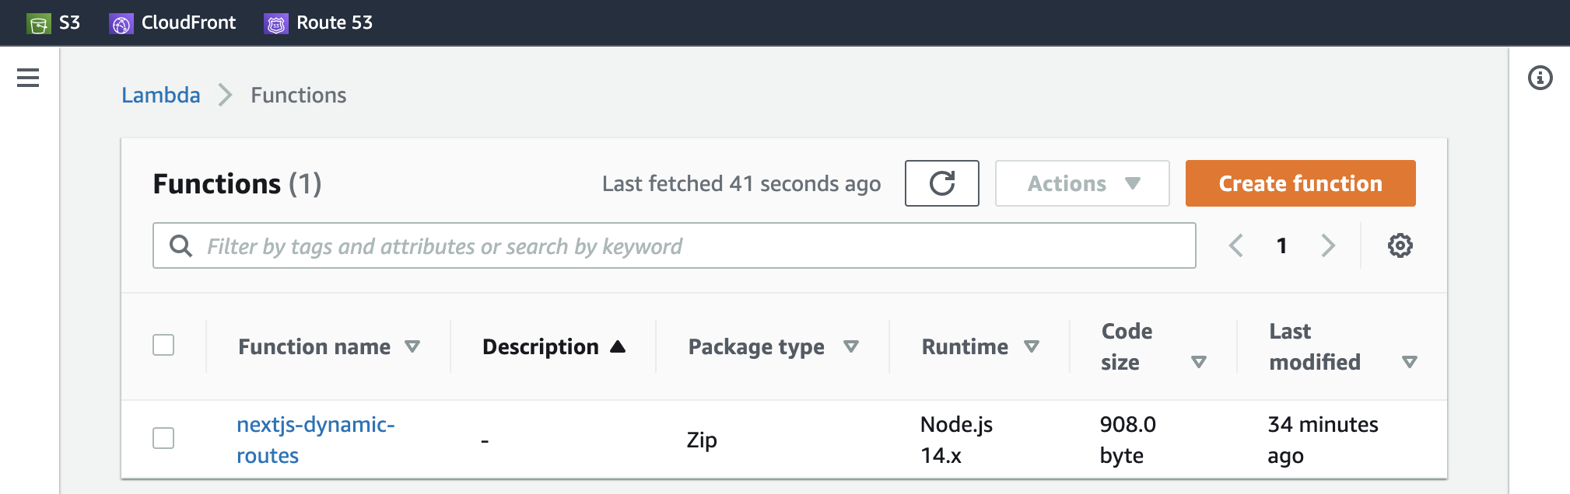Expand the Actions dropdown
The height and width of the screenshot is (494, 1570).
click(x=1081, y=183)
